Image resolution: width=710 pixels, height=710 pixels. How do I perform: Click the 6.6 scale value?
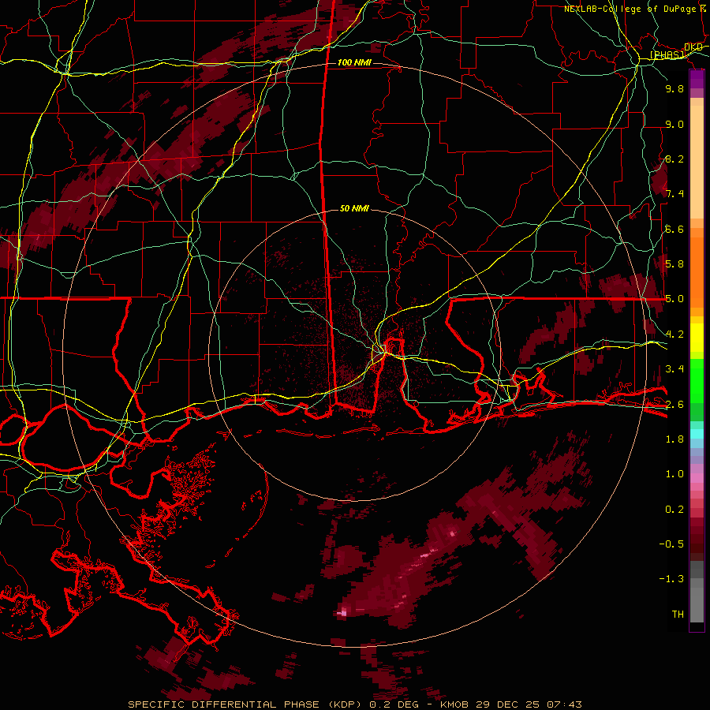[x=674, y=229]
